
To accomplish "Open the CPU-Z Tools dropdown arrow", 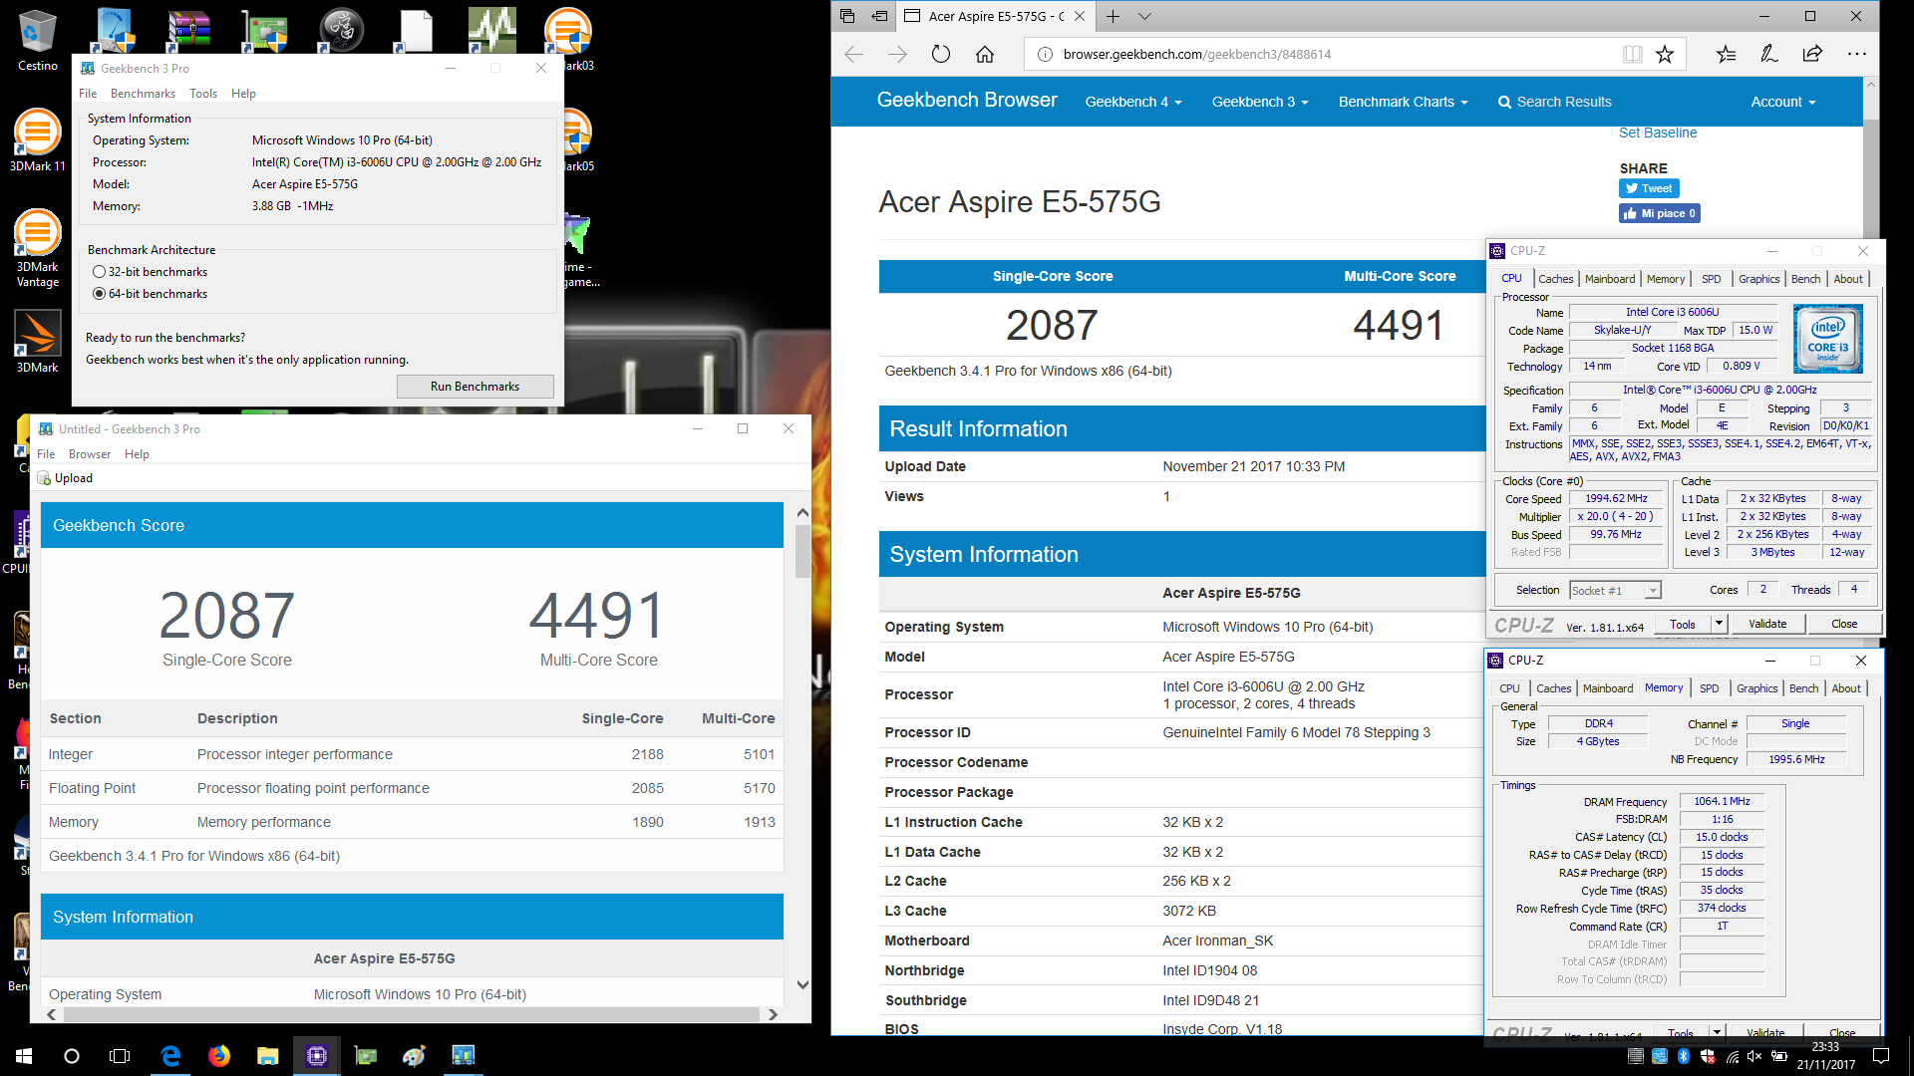I will point(1719,624).
